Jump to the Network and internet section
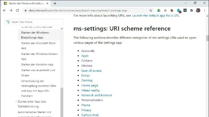Viewport: 209px width, 117px height. pyautogui.click(x=97, y=95)
